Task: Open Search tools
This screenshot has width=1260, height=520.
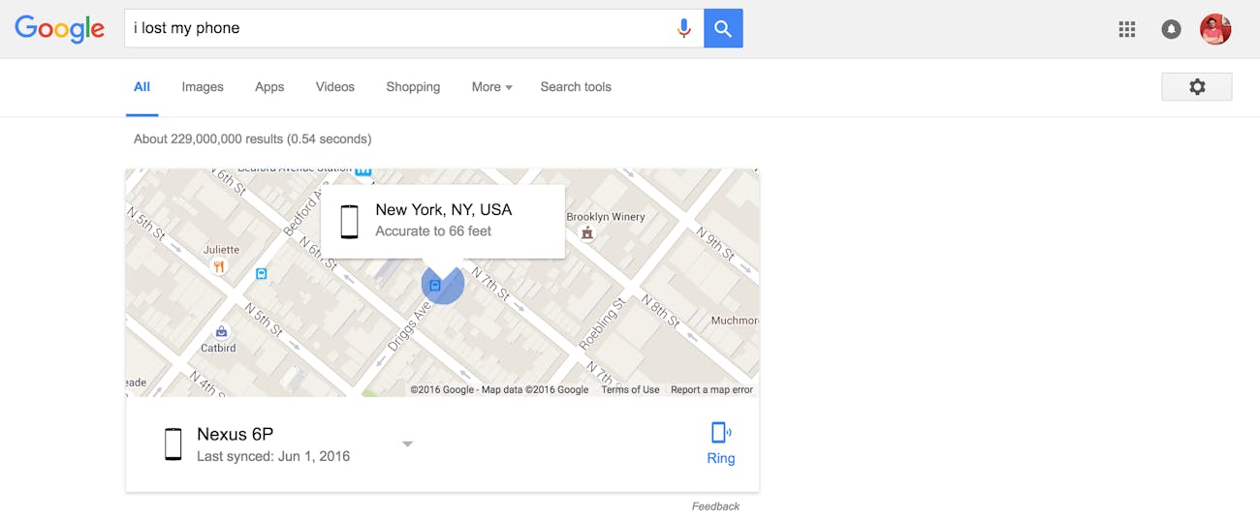Action: click(576, 87)
